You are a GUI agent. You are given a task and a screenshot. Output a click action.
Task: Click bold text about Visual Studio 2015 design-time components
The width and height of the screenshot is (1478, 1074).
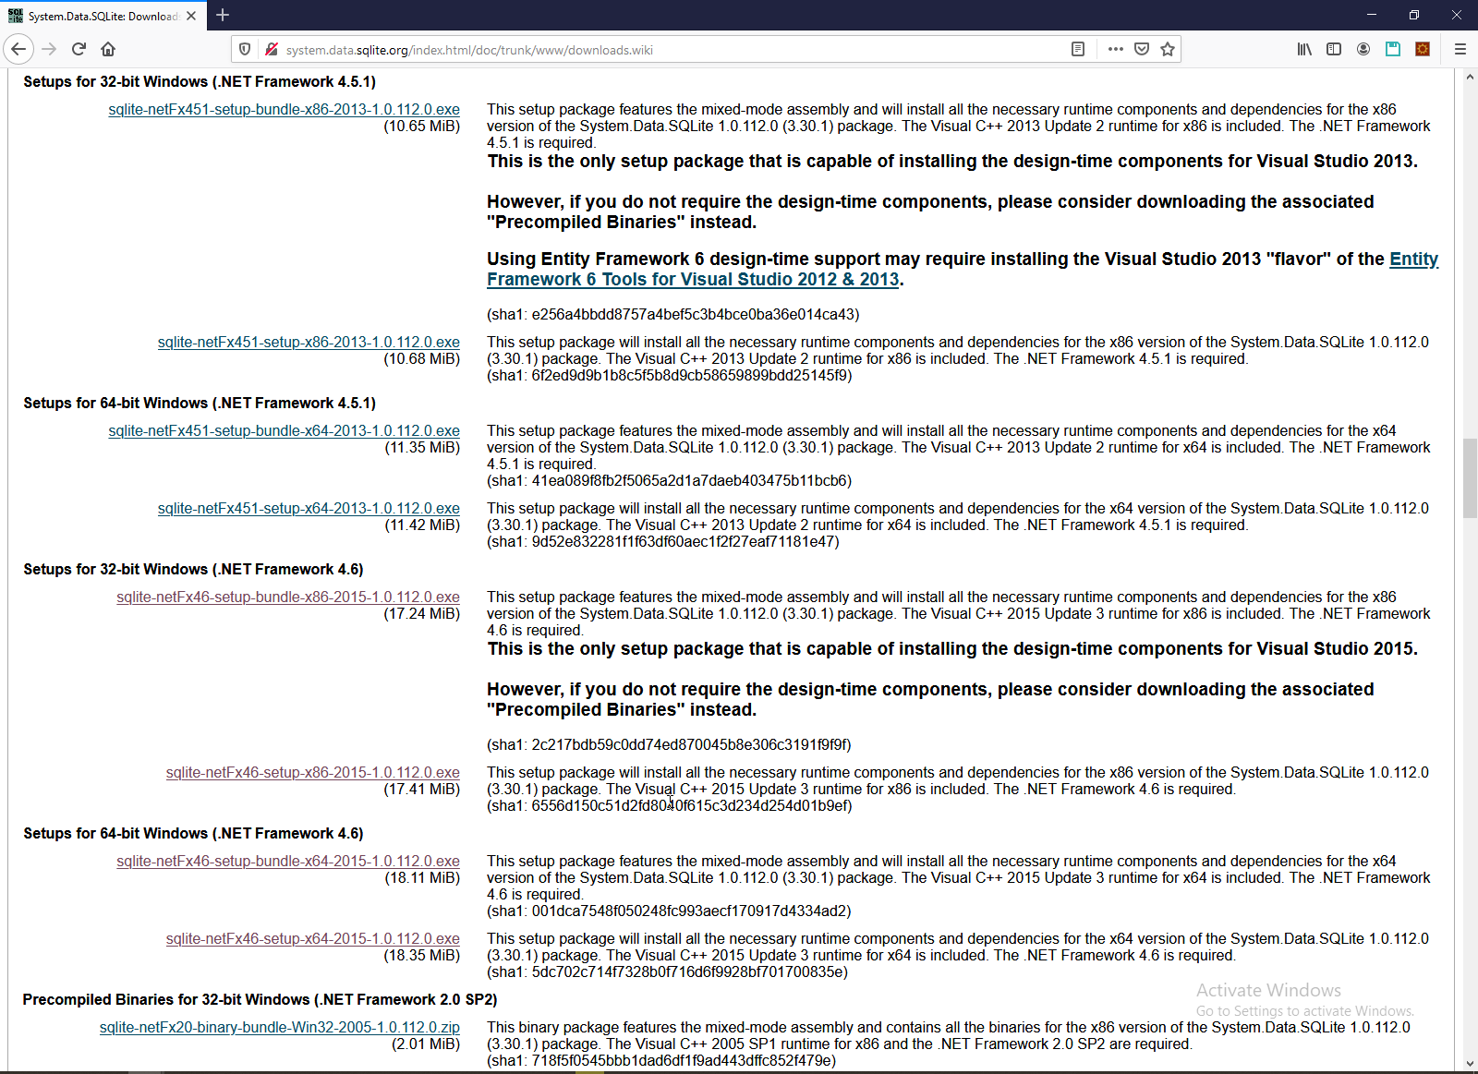952,649
